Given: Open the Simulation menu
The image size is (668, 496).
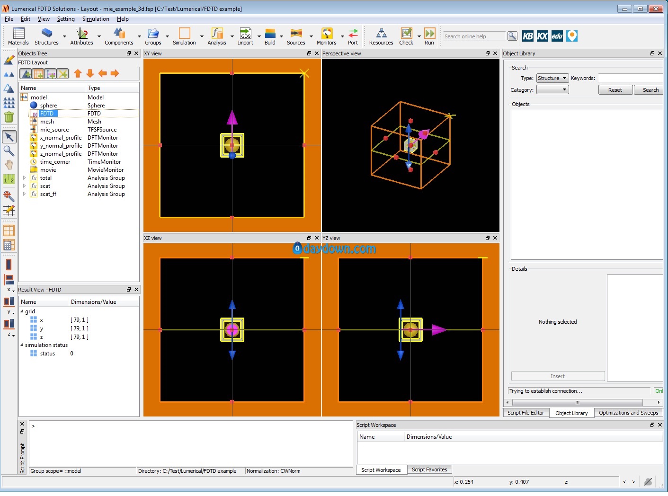Looking at the screenshot, I should click(x=96, y=19).
